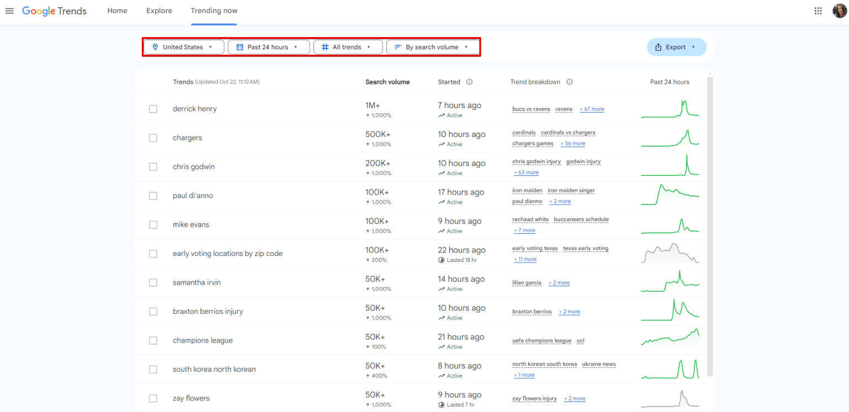This screenshot has width=849, height=412.
Task: Open the Past 24 hours time filter dropdown
Action: (x=269, y=47)
